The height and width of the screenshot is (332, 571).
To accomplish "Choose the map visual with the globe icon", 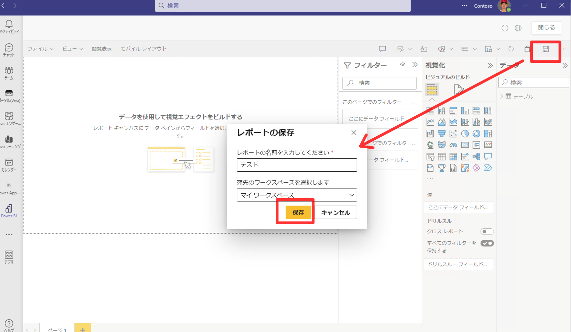I will pos(430,145).
